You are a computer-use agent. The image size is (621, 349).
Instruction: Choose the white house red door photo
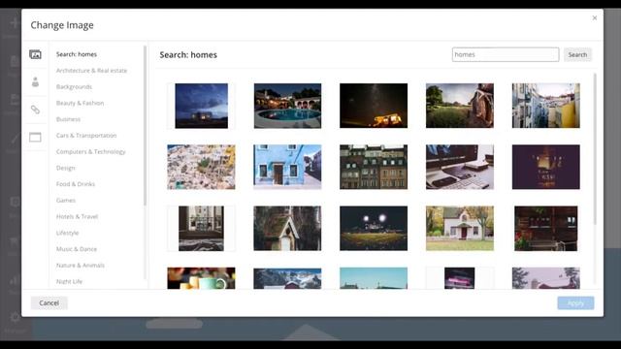point(460,229)
